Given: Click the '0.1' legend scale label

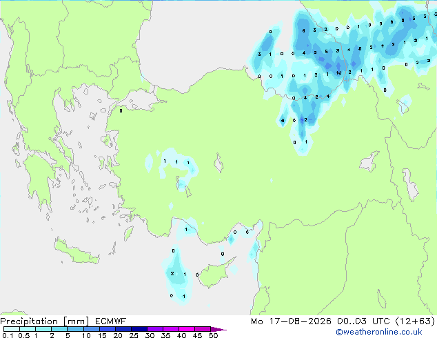Looking at the screenshot, I should [8, 335].
